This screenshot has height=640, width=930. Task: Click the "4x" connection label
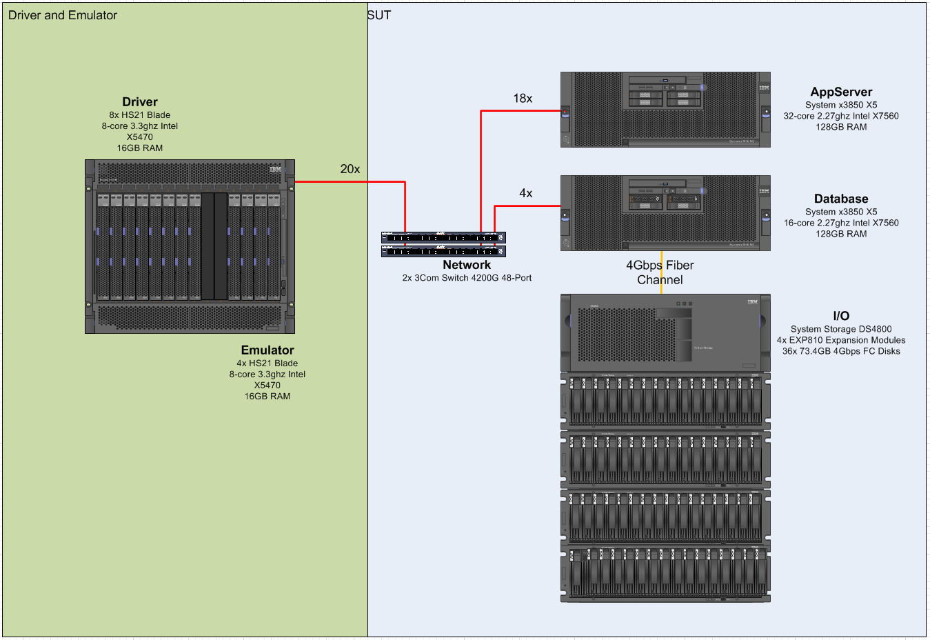pos(525,194)
